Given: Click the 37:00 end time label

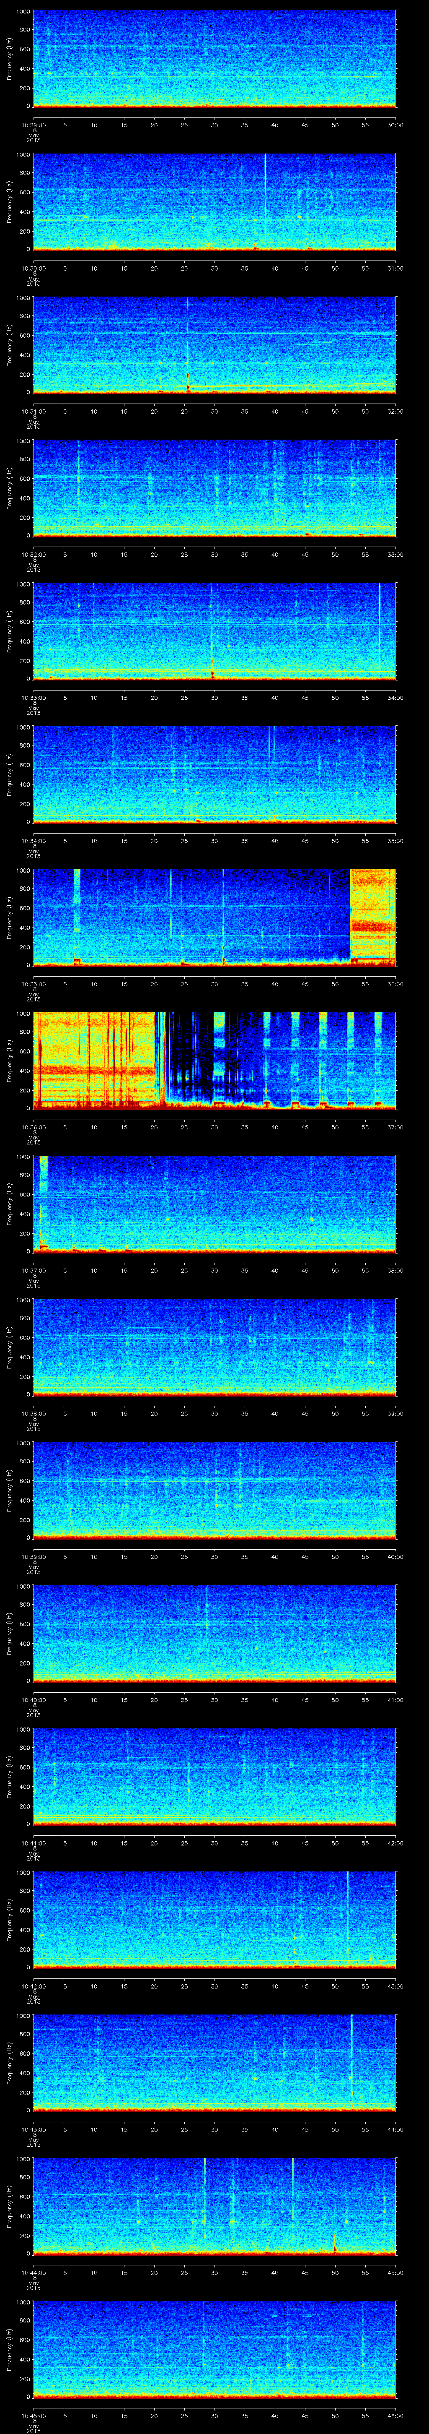Looking at the screenshot, I should 396,1126.
